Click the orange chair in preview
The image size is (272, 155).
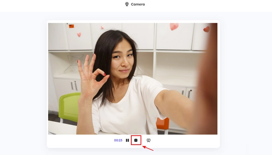pos(162,124)
